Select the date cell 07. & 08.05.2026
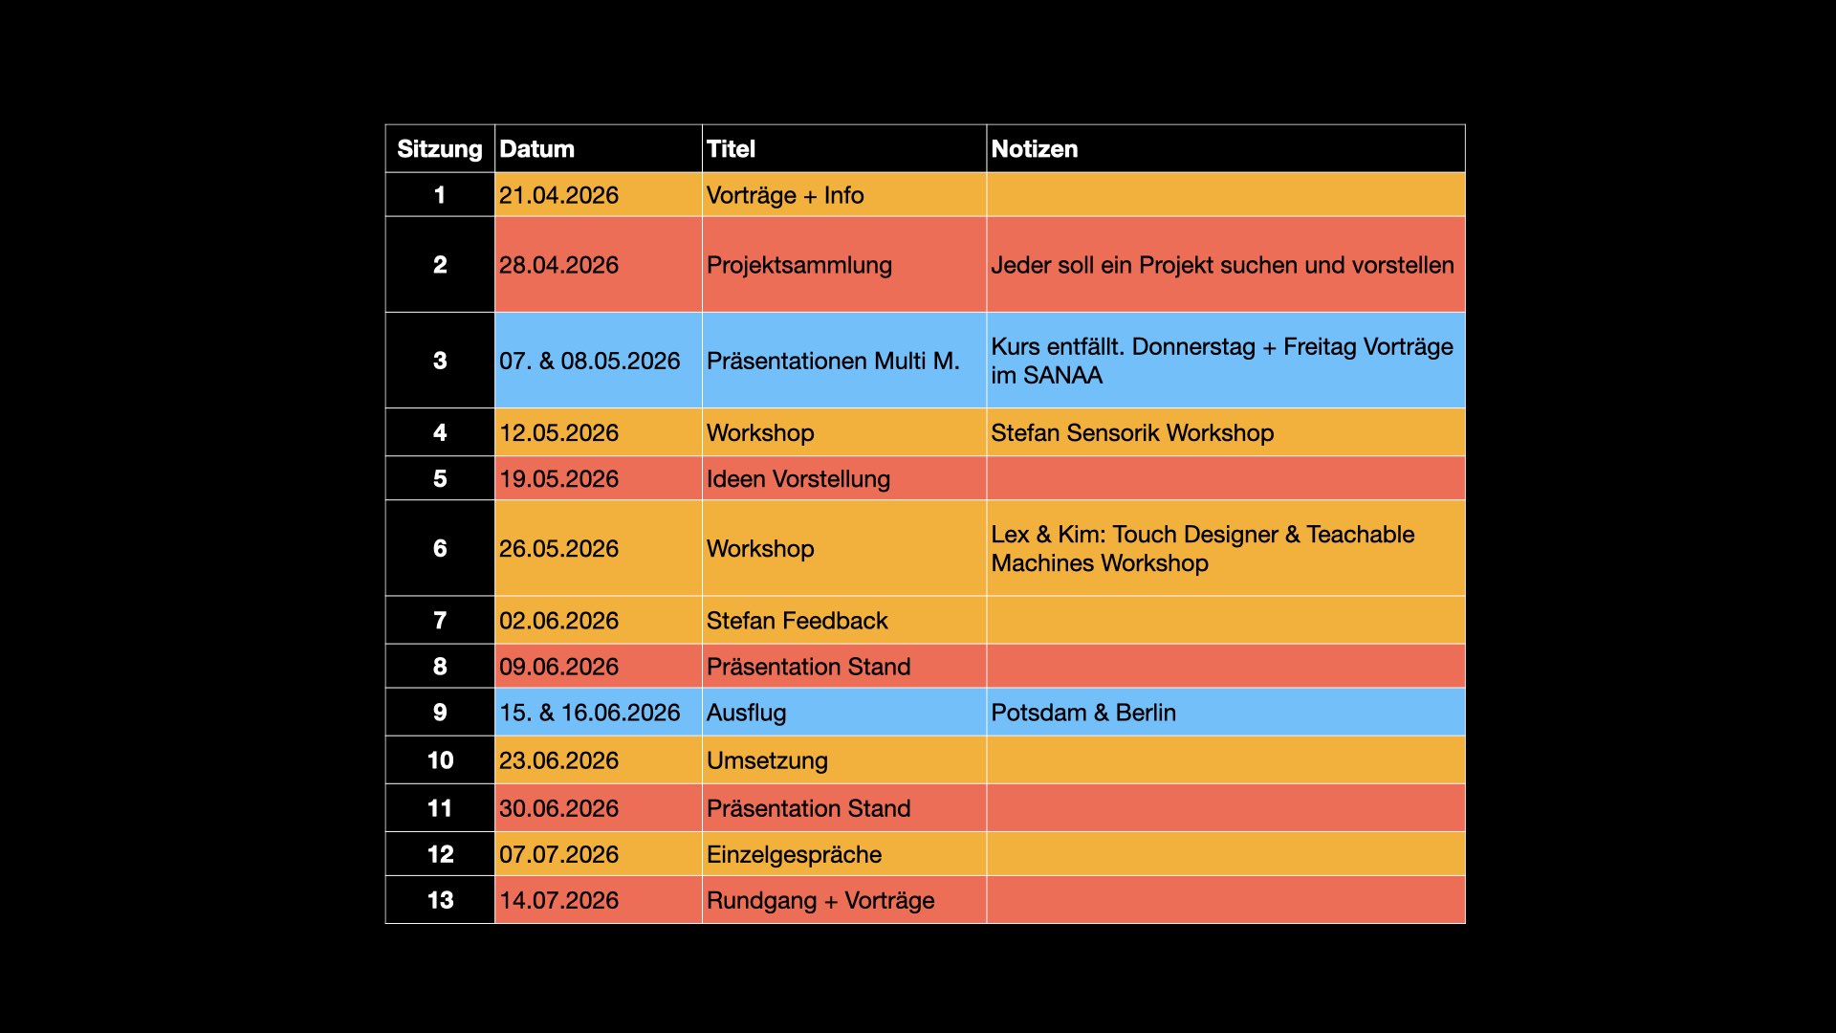Image resolution: width=1836 pixels, height=1033 pixels. (599, 361)
